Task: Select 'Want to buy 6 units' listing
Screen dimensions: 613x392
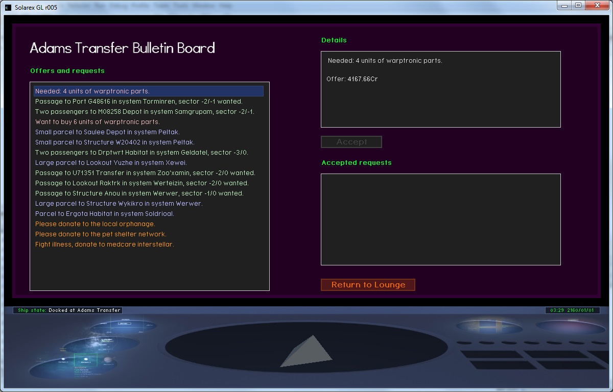Action: tap(97, 122)
